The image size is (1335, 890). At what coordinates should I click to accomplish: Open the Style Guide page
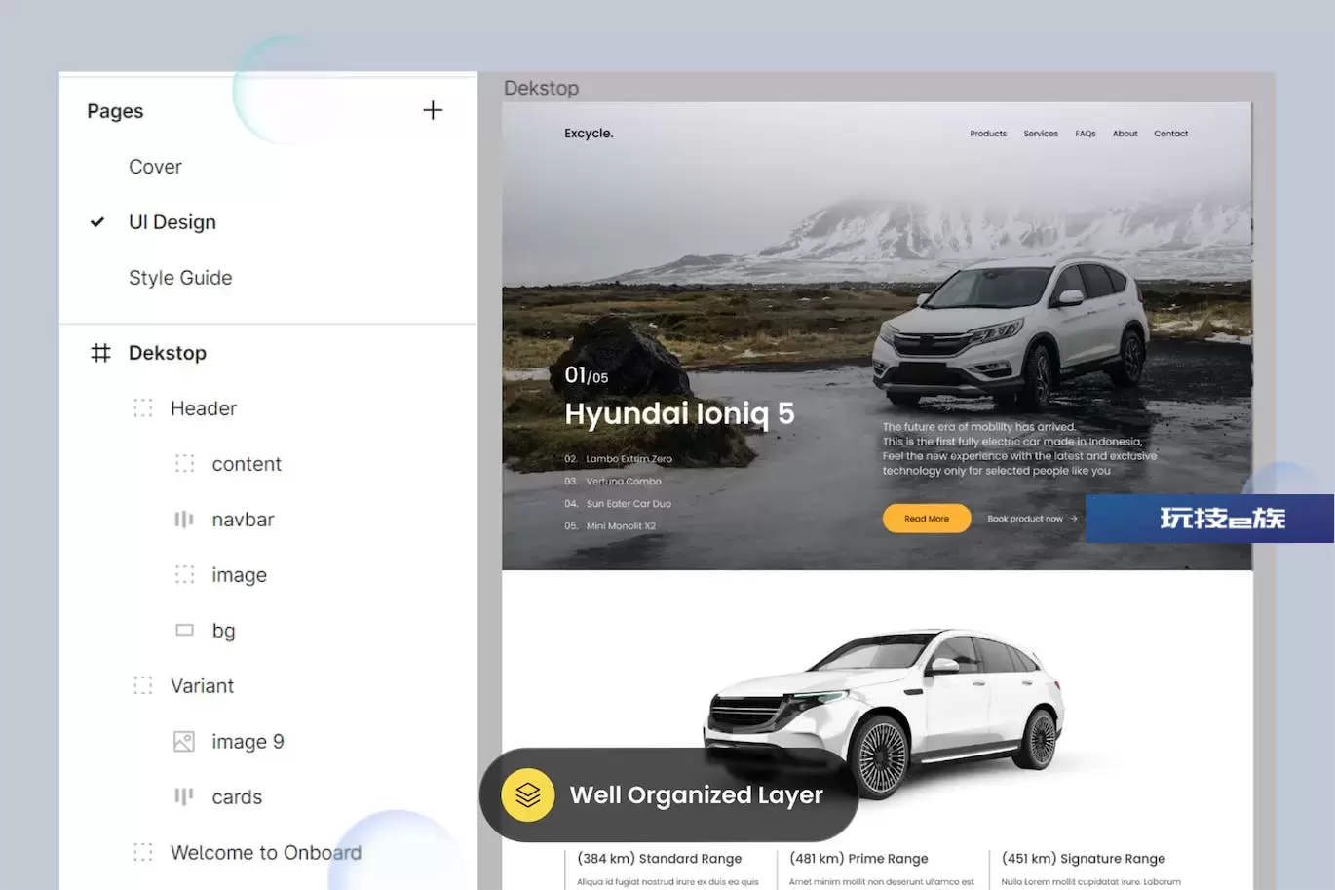point(180,278)
